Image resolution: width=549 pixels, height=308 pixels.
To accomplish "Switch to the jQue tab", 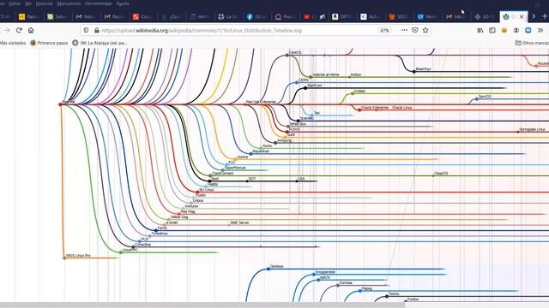I will (171, 16).
